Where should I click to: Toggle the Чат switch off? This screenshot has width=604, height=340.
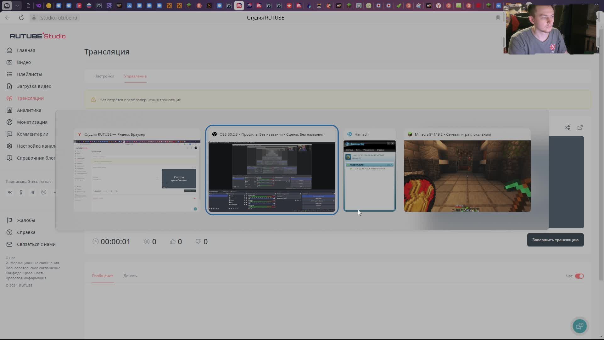[579, 276]
